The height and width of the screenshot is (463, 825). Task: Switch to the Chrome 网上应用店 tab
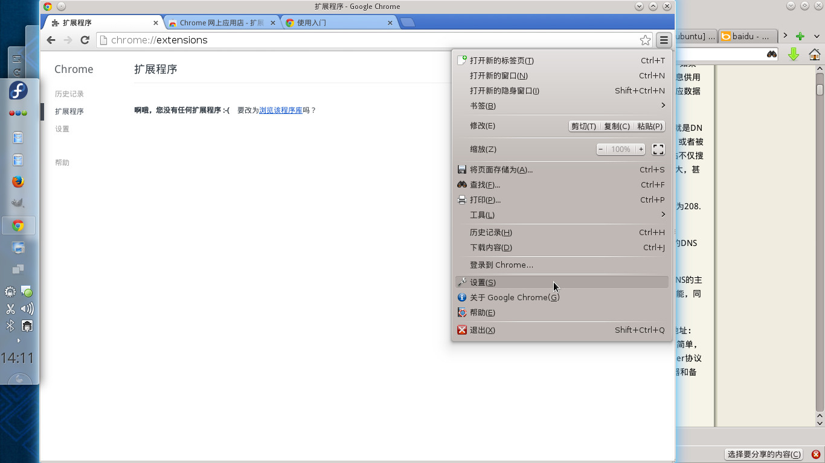[x=222, y=23]
